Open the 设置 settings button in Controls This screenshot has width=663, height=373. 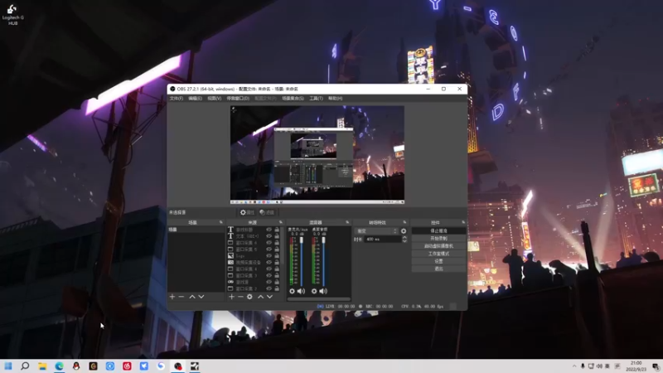438,261
